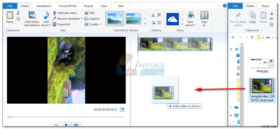Image resolution: width=280 pixels, height=129 pixels.
Task: Click the Add music note icon
Action: 46,16
